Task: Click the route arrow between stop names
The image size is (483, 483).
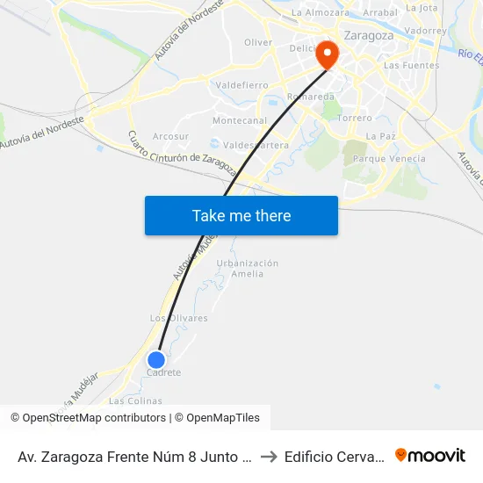Action: [x=269, y=457]
